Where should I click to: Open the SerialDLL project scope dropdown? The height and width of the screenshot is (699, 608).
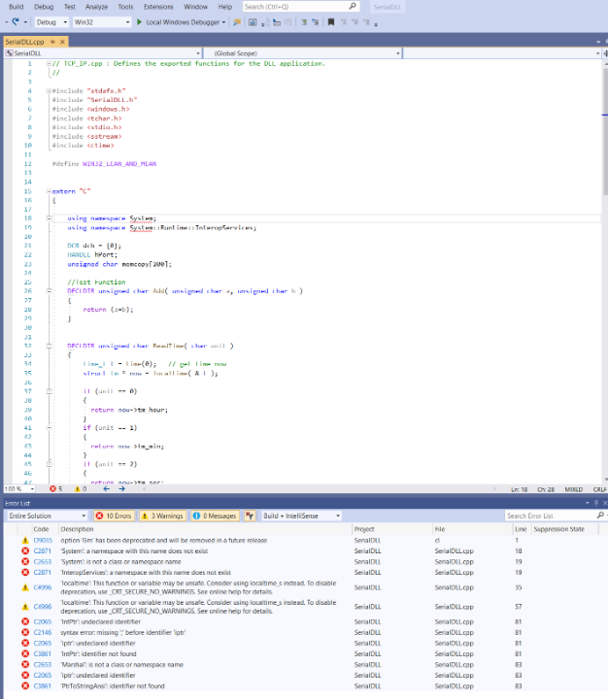(103, 53)
